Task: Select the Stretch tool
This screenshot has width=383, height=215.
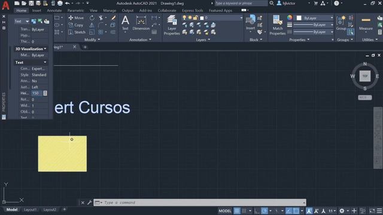Action: (x=77, y=32)
